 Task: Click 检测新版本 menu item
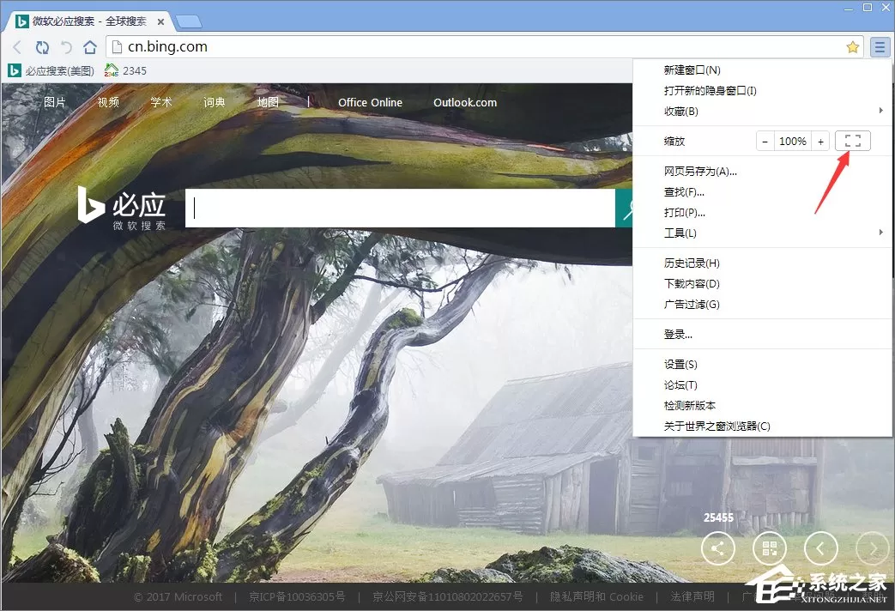[763, 405]
